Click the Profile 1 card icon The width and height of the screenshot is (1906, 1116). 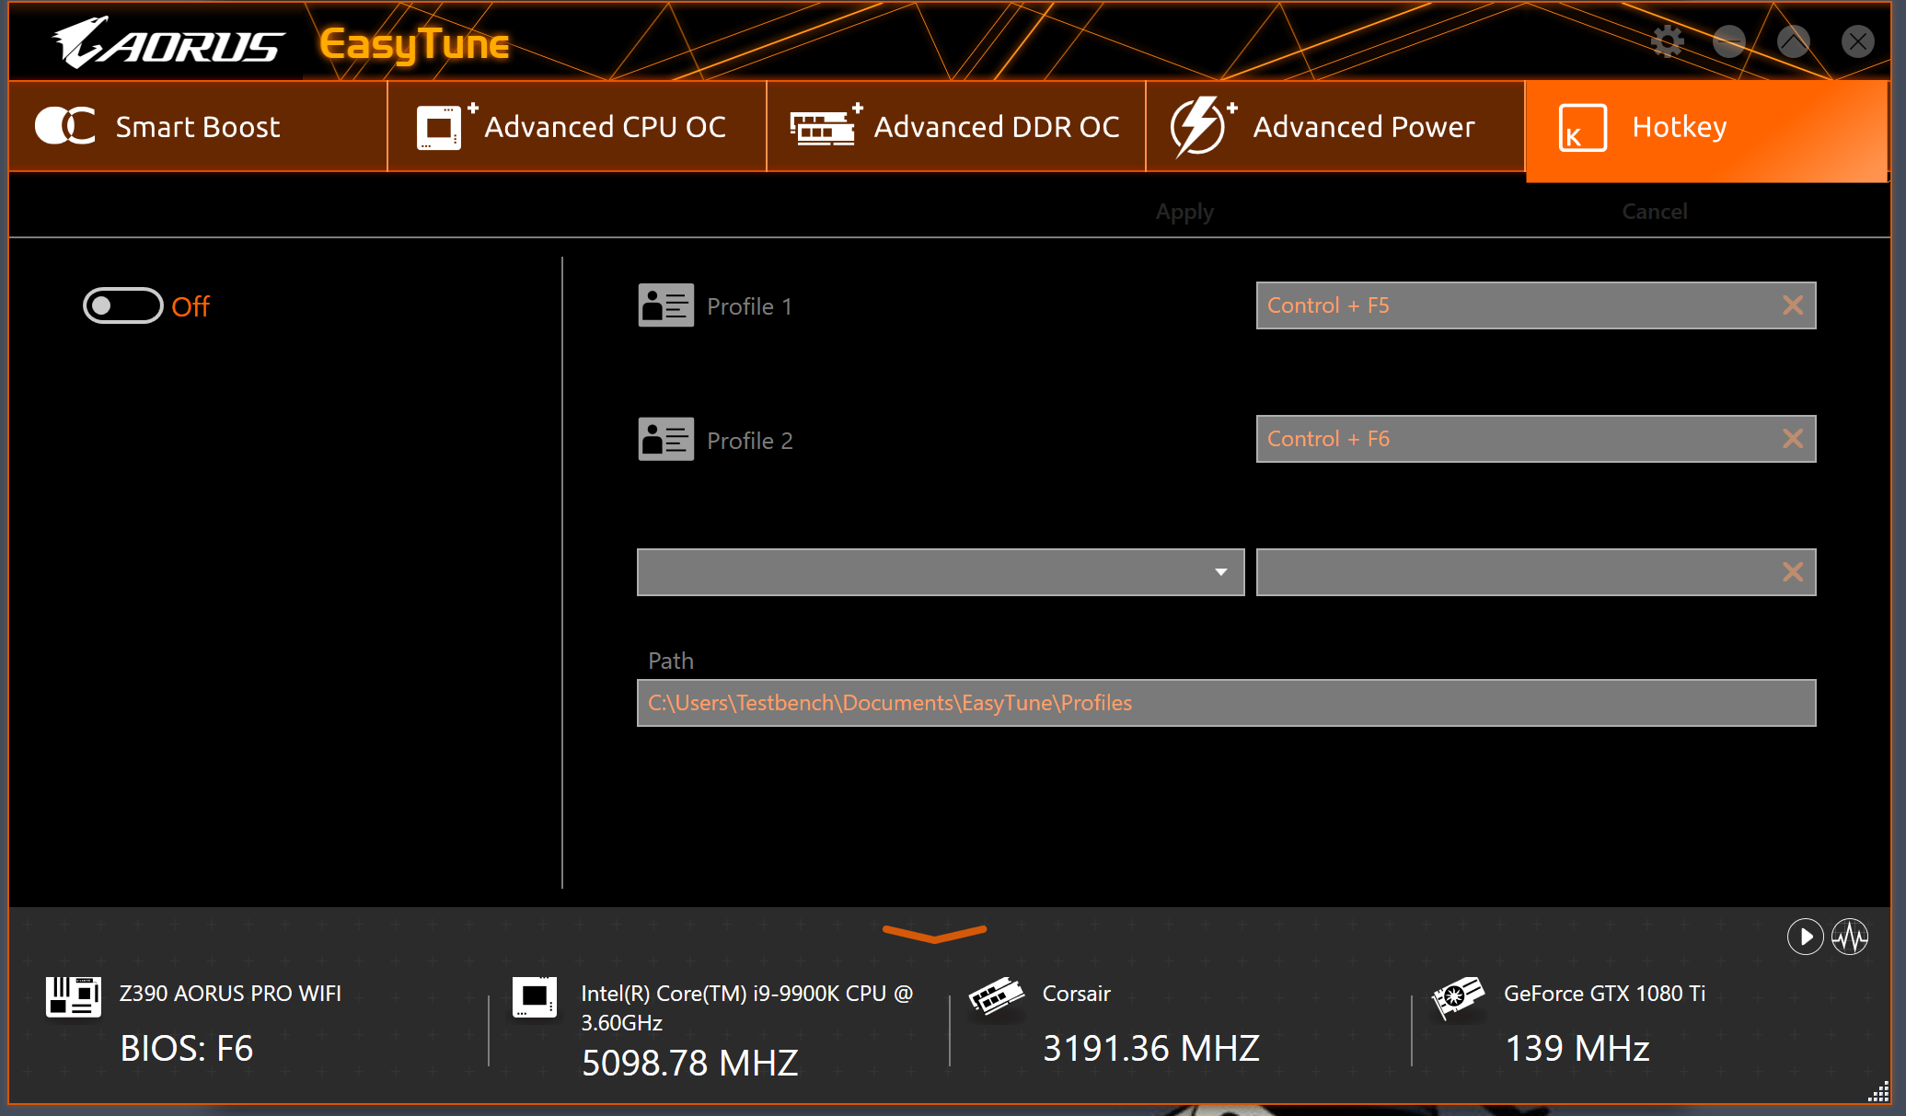(x=666, y=305)
